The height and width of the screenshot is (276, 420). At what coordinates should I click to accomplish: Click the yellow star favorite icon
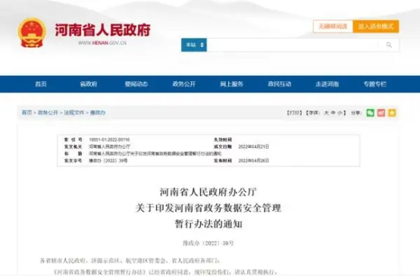(392, 113)
